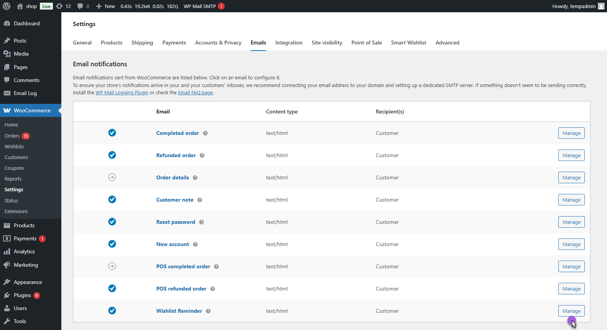This screenshot has width=607, height=330.
Task: Switch to the Shipping settings tab
Action: (x=142, y=43)
